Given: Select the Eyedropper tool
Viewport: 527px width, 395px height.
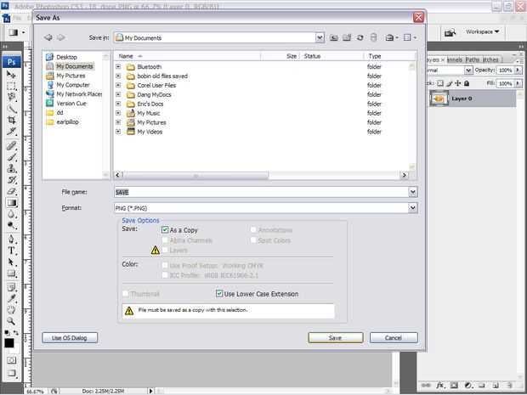Looking at the screenshot, I should tap(11, 298).
